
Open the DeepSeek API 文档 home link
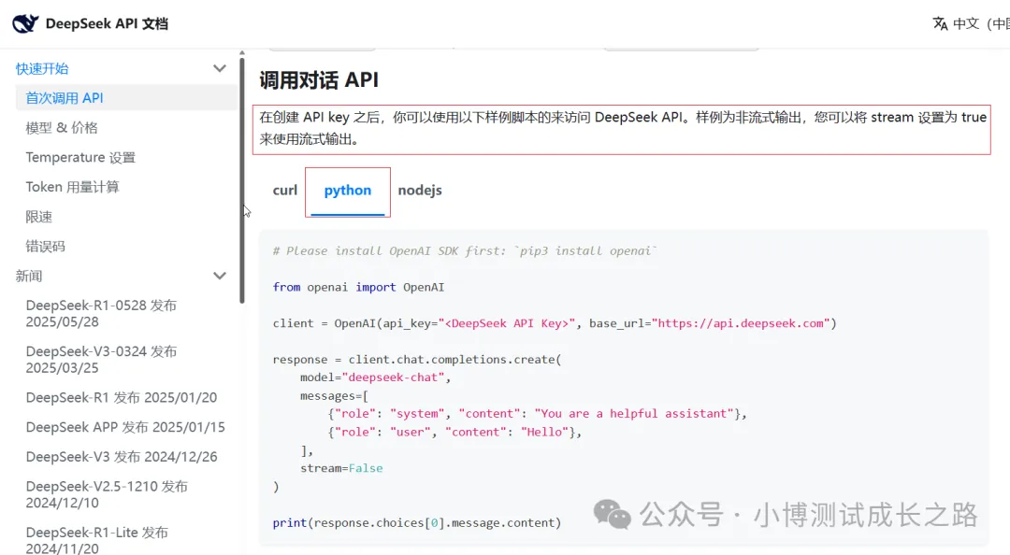point(90,23)
